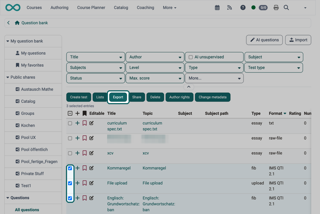The height and width of the screenshot is (214, 320).
Task: Open the Level filter dropdown
Action: 155,68
